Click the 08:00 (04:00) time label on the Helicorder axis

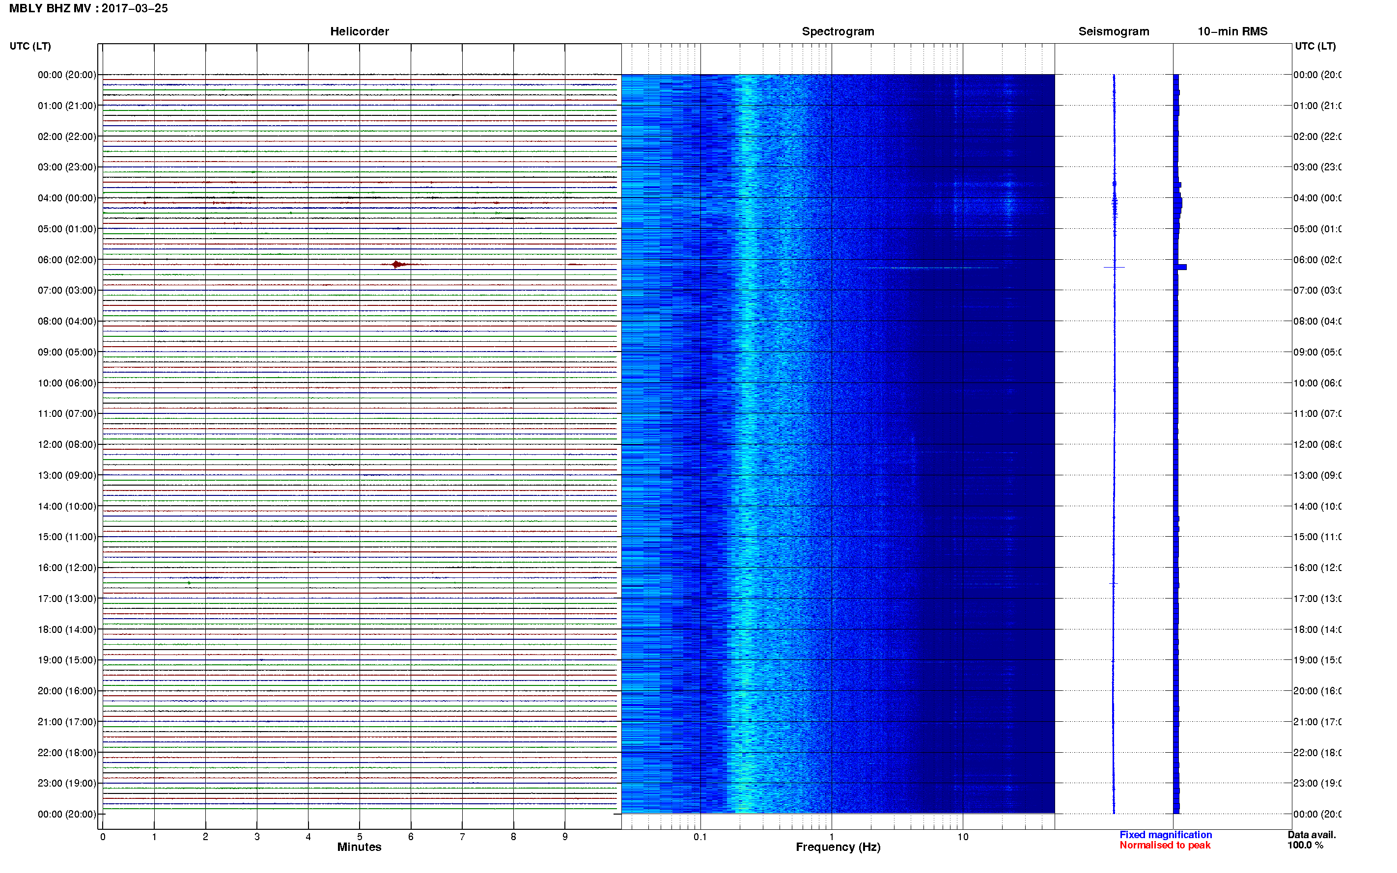(x=67, y=322)
